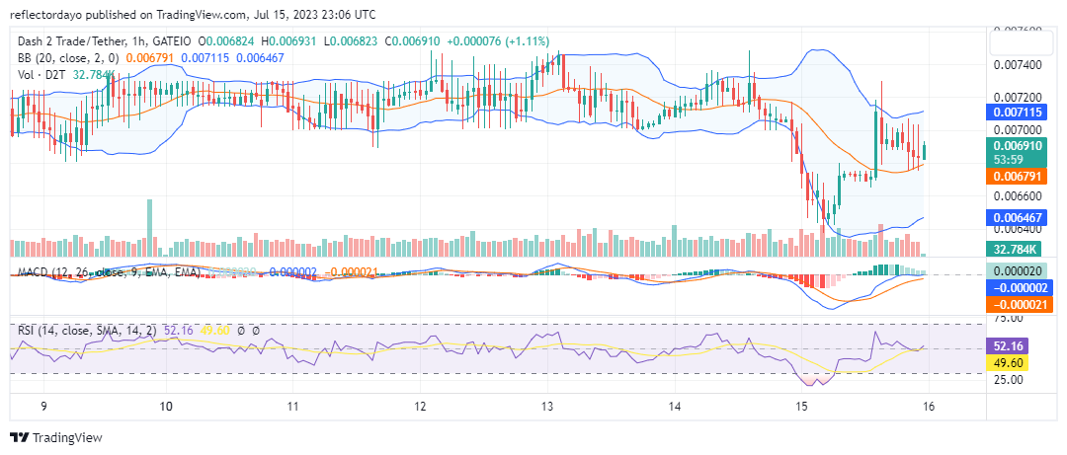Click the 0.006400 price scale tick
This screenshot has width=1067, height=455.
(1018, 231)
